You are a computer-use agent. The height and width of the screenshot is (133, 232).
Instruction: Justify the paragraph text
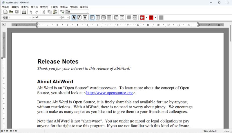point(109,18)
